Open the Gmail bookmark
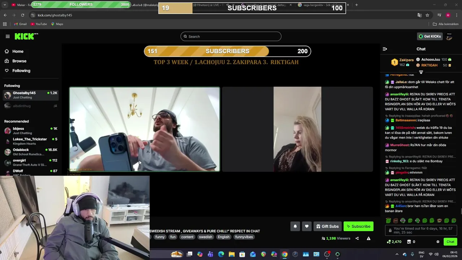Image resolution: width=462 pixels, height=260 pixels. pyautogui.click(x=20, y=24)
